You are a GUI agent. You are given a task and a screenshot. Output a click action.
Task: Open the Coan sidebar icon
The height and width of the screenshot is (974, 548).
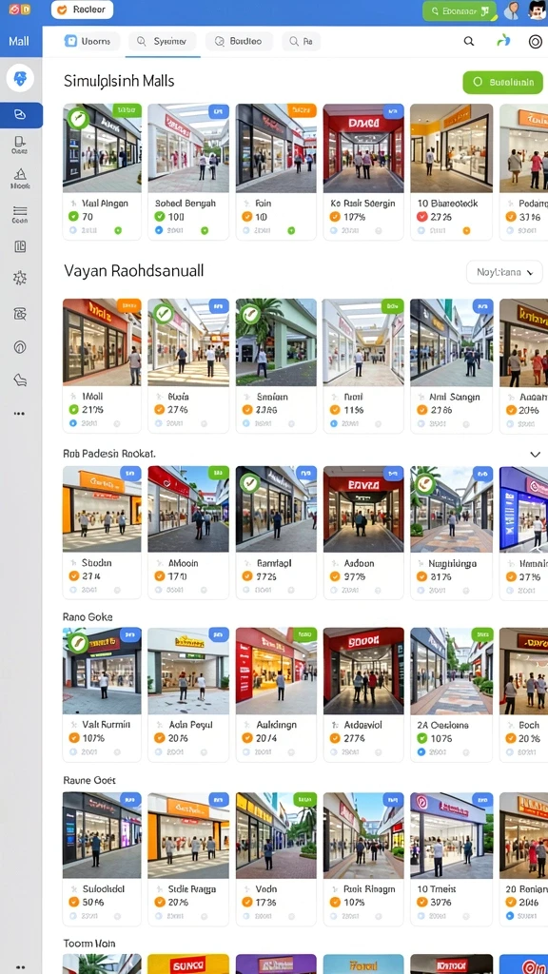(20, 214)
